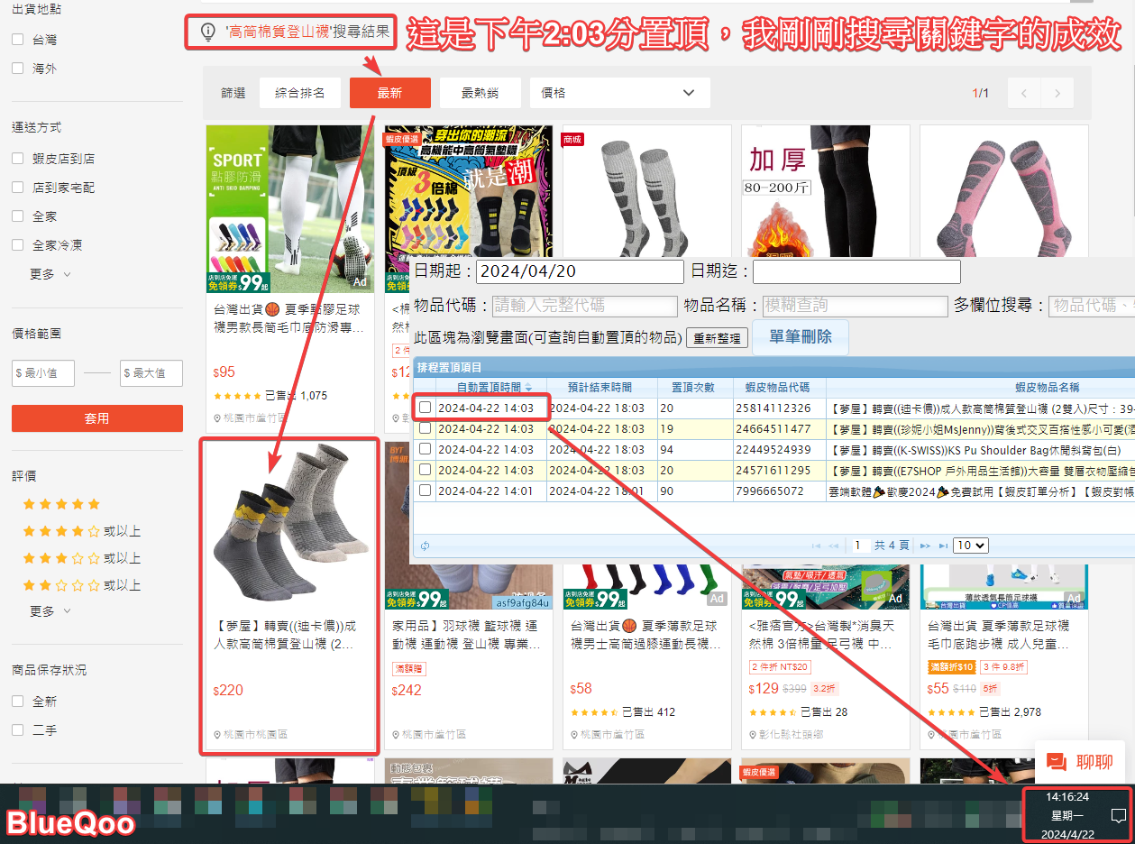Enable the 蝦皮店到店 delivery checkbox

(x=18, y=159)
